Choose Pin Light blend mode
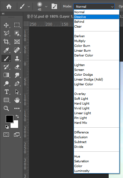This screenshot has width=123, height=178. tap(97, 118)
